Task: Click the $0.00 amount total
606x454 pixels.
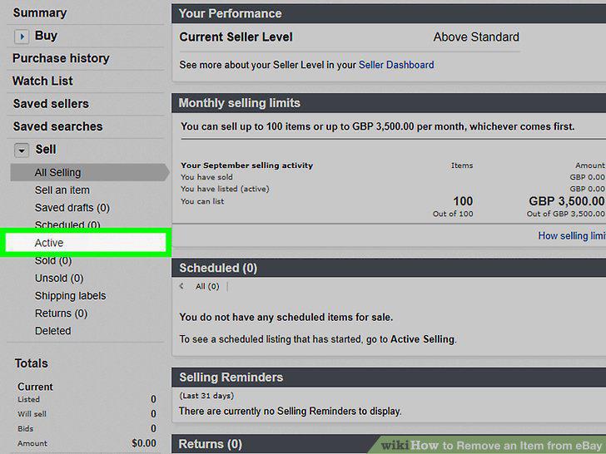Action: coord(144,443)
